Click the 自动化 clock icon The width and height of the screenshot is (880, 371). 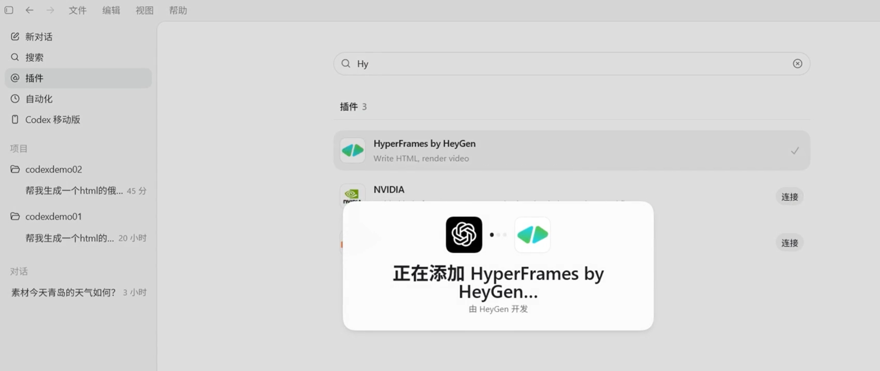(15, 99)
